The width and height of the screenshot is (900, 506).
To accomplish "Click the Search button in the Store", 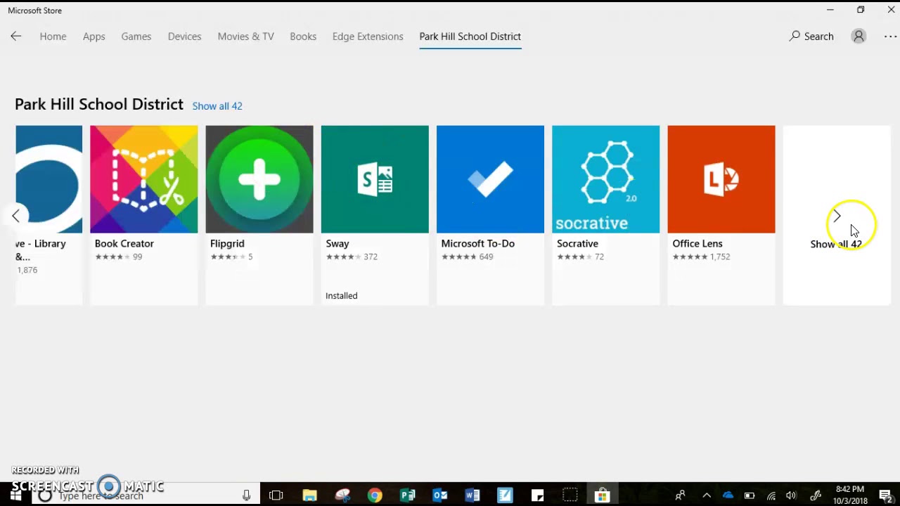I will click(811, 37).
